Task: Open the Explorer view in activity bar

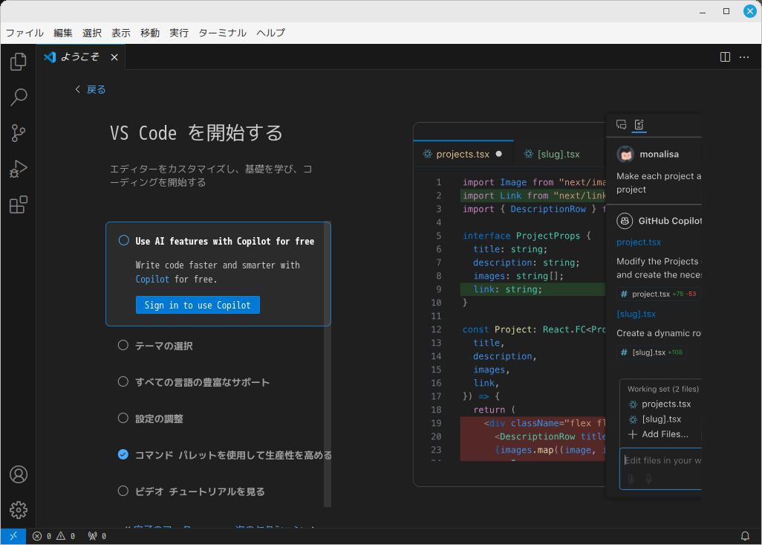Action: coord(19,62)
